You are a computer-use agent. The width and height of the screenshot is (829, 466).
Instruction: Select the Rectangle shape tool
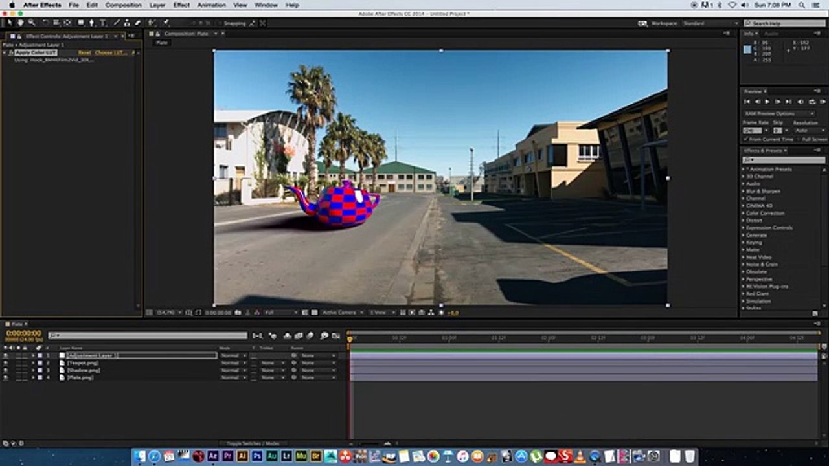click(81, 23)
